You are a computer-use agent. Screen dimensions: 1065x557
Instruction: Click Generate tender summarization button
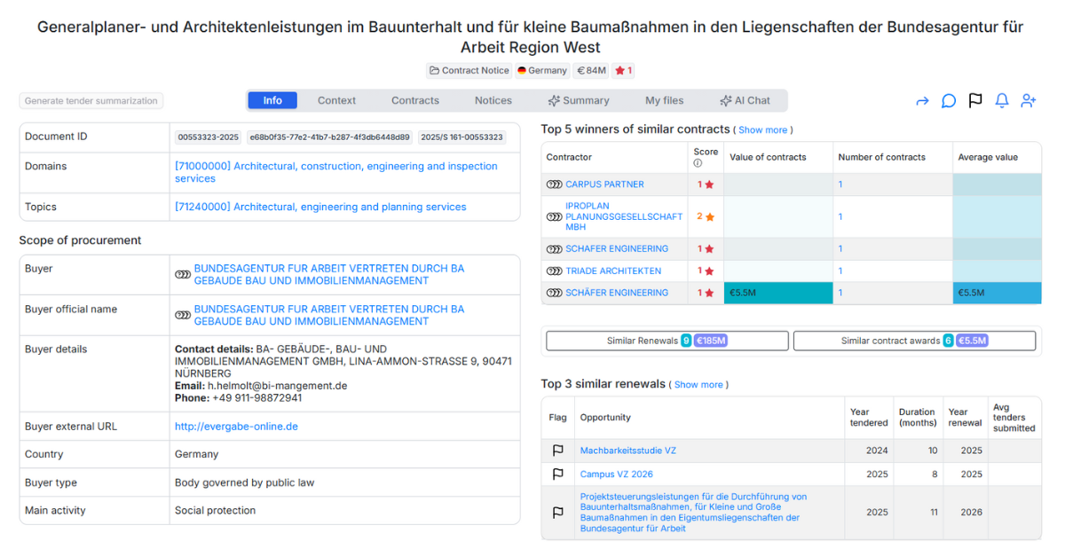click(x=91, y=101)
